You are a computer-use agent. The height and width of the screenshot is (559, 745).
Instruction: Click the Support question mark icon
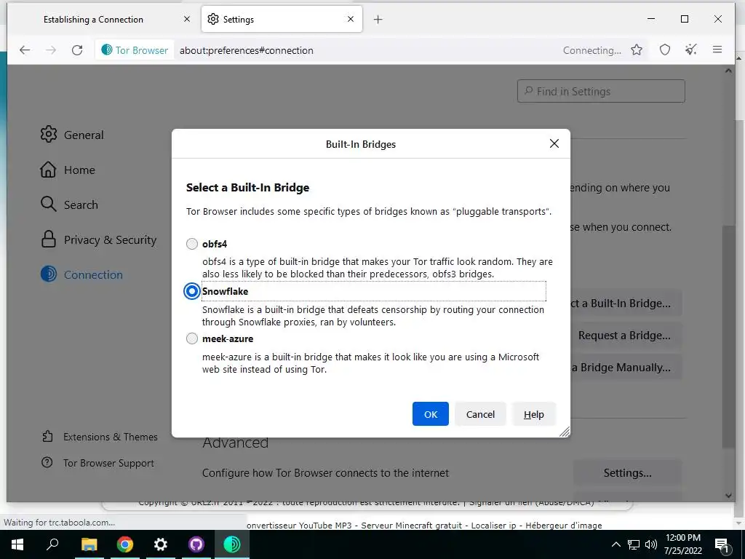pyautogui.click(x=47, y=462)
